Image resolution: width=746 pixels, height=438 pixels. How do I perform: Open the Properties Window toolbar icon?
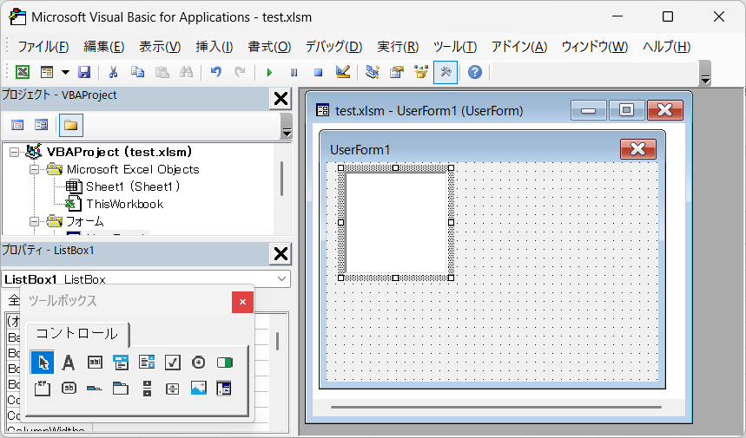[396, 72]
